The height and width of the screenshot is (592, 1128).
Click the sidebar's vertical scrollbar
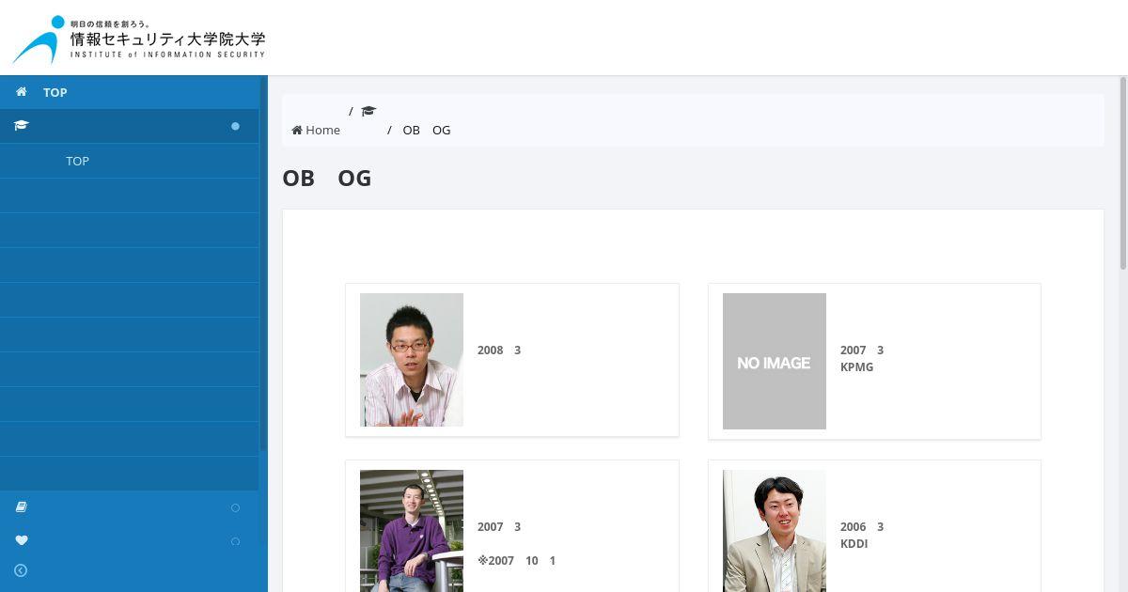tap(263, 263)
